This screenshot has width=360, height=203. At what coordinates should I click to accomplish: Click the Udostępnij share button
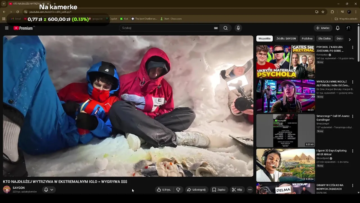pyautogui.click(x=196, y=190)
